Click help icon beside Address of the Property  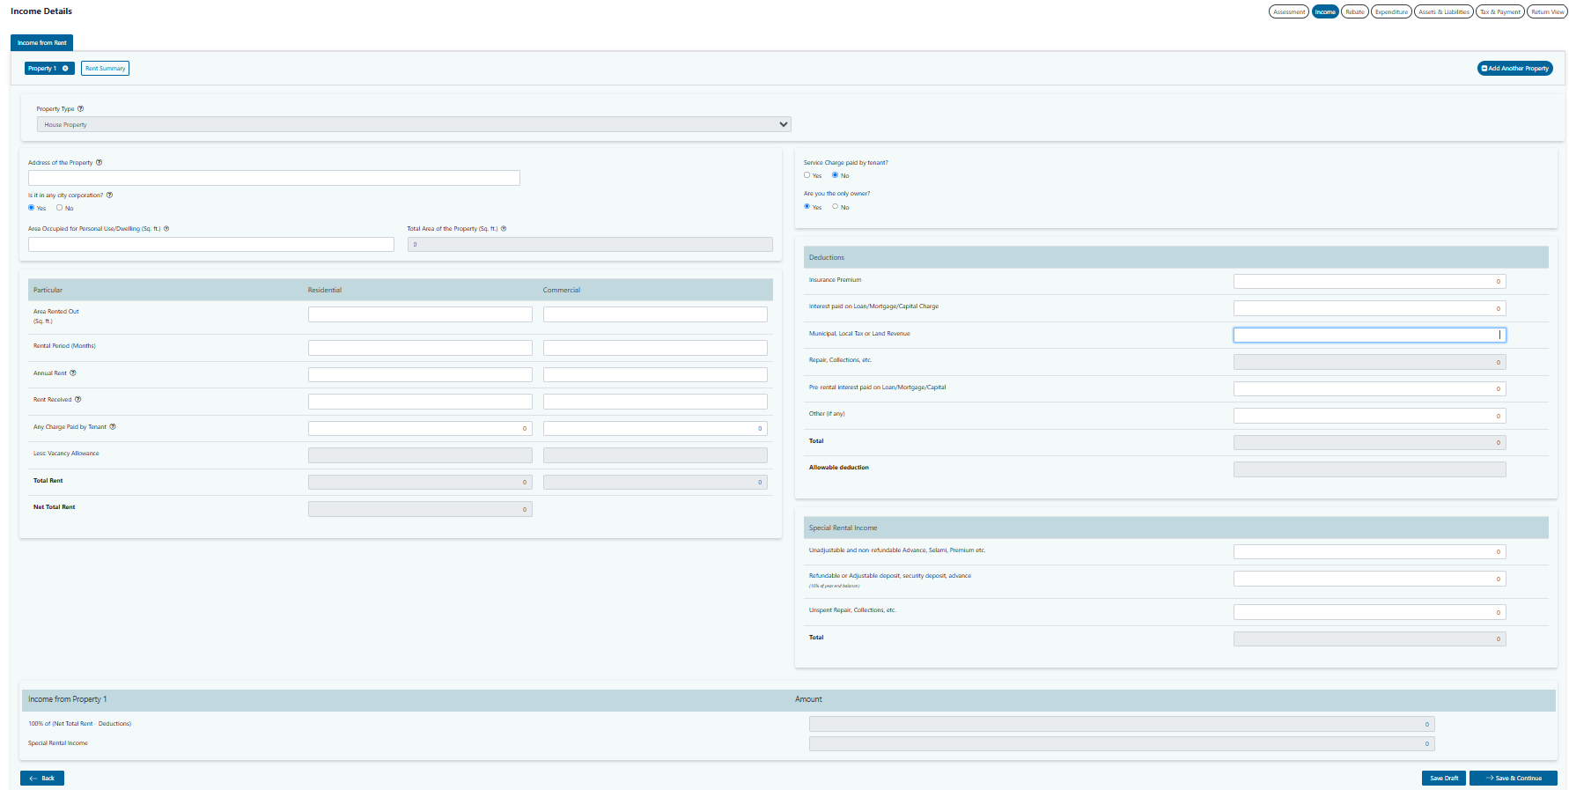pos(99,163)
